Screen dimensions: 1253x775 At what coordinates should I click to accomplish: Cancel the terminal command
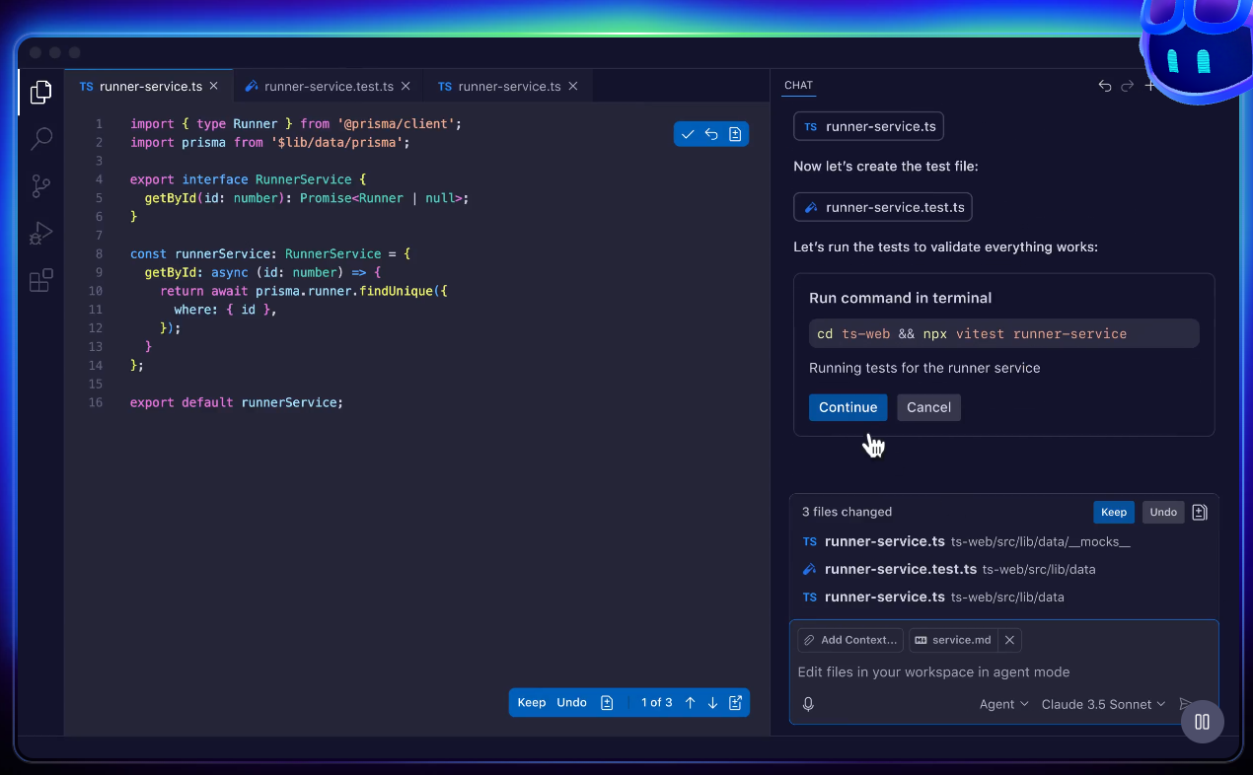pos(928,407)
